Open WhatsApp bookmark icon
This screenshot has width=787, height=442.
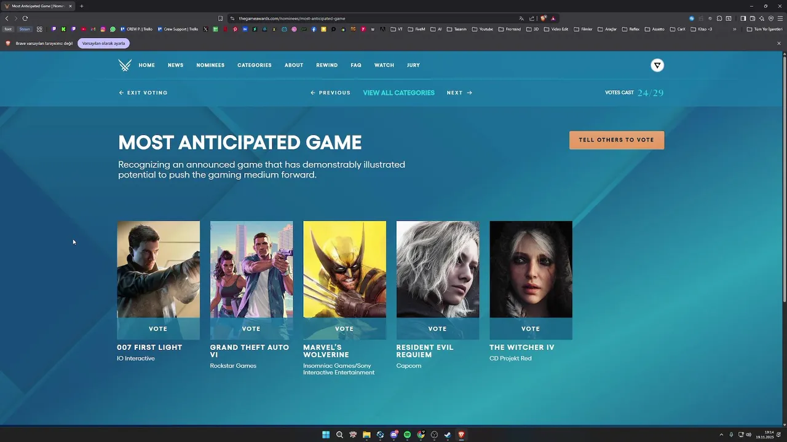click(x=113, y=29)
